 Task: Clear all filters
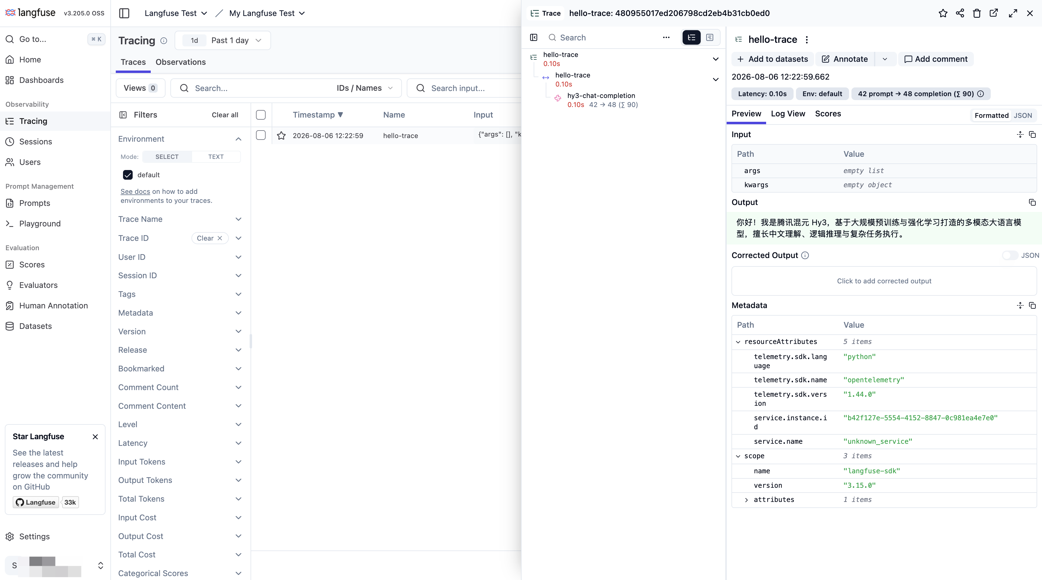pos(225,115)
